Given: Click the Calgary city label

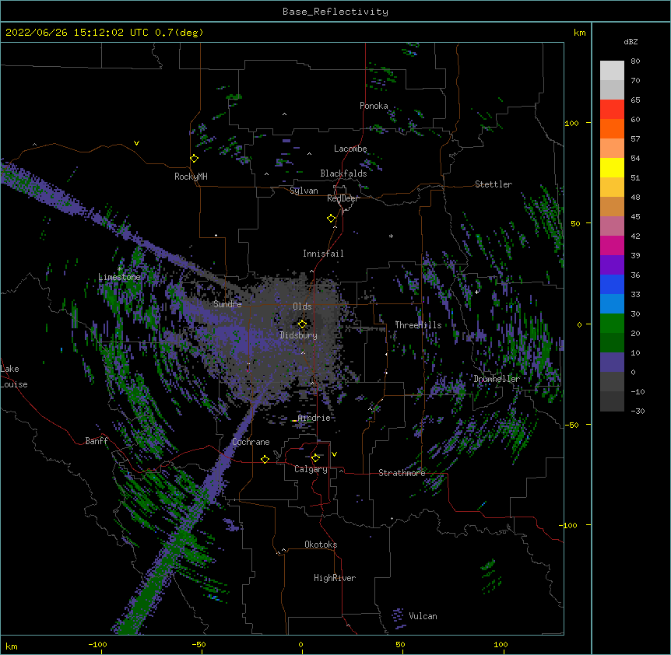Looking at the screenshot, I should click(311, 469).
